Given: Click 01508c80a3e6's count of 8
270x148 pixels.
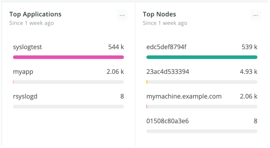Looking at the screenshot, I should coord(255,121).
